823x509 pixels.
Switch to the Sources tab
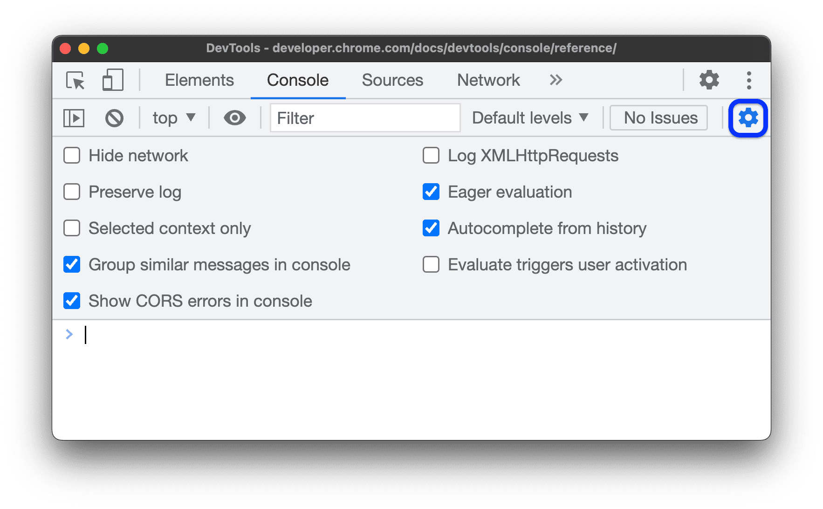pos(392,80)
